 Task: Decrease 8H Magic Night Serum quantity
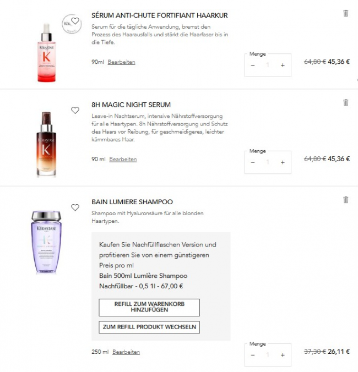[x=253, y=162]
